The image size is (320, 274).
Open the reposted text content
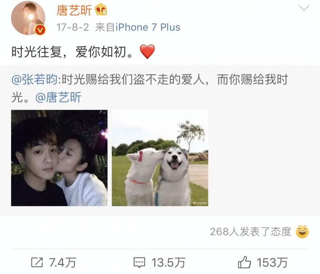click(x=149, y=88)
